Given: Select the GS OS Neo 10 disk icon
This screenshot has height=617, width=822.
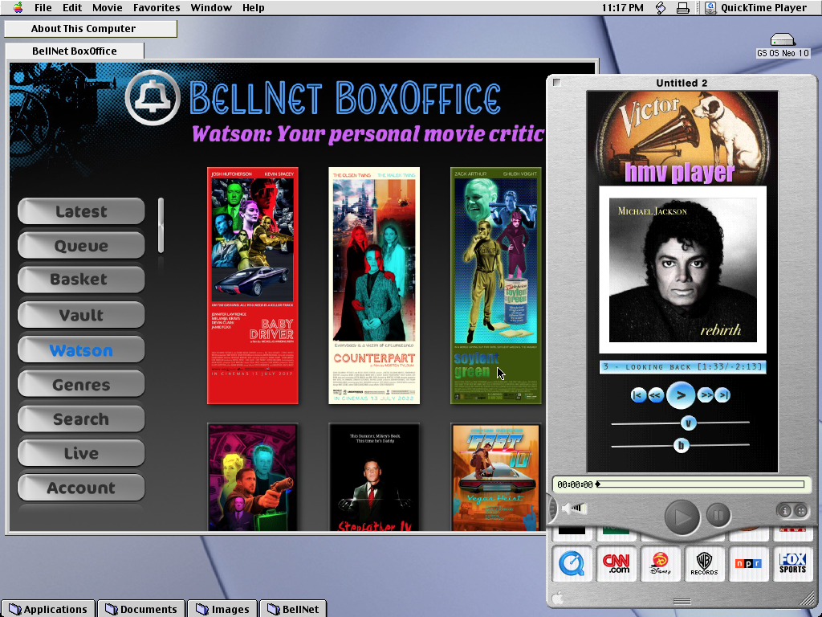Looking at the screenshot, I should click(x=783, y=46).
